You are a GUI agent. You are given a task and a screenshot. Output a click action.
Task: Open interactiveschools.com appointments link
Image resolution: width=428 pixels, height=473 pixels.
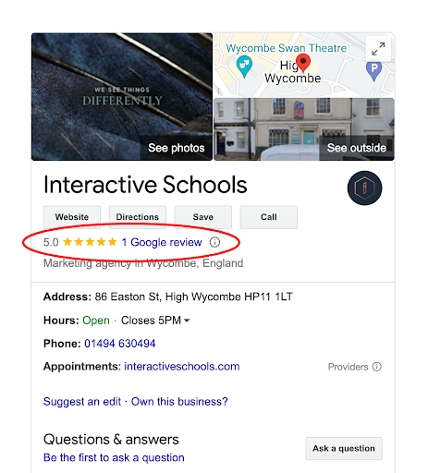[182, 367]
